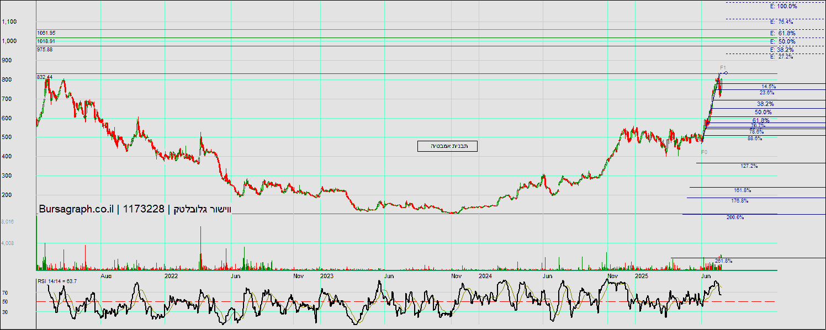826x330 pixels.
Task: Click the 70 level on the RSI axis
Action: click(5, 293)
